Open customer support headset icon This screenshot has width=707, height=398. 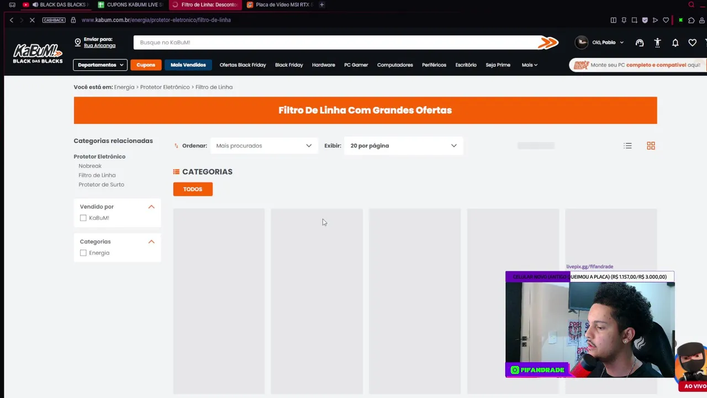pyautogui.click(x=640, y=43)
